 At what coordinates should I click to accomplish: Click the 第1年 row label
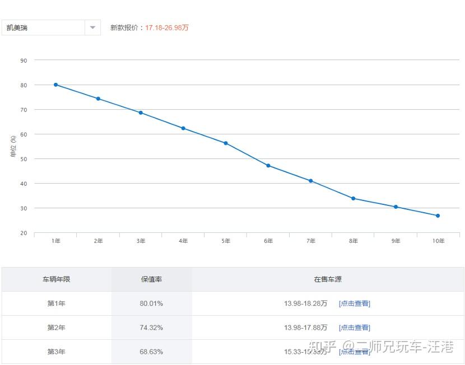57,303
